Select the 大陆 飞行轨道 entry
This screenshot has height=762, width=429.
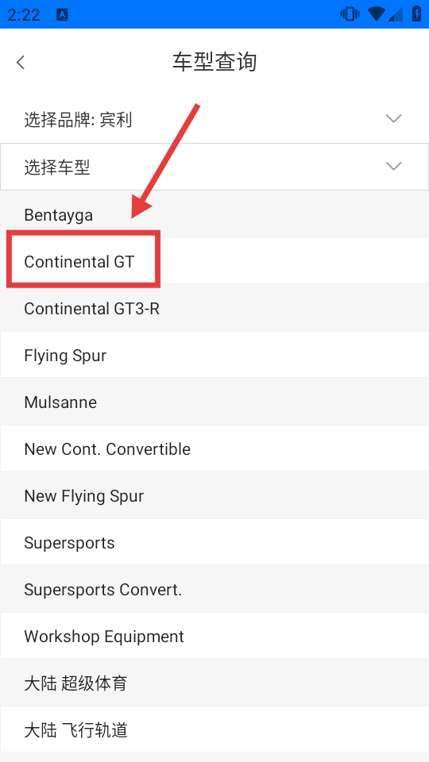click(x=214, y=730)
